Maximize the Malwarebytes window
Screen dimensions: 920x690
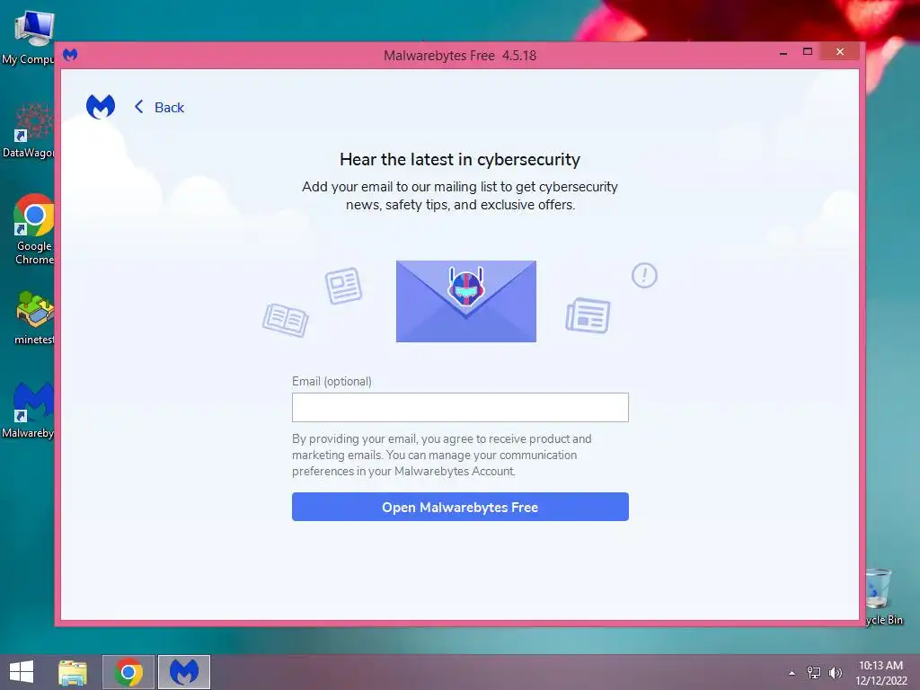(x=808, y=51)
